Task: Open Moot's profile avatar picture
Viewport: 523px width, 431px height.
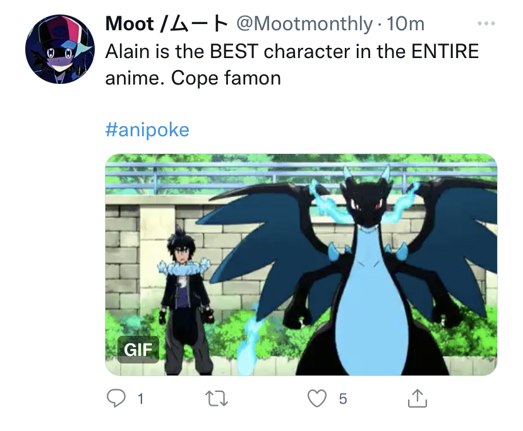Action: [x=60, y=49]
